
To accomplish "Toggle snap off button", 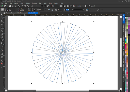I will pos(74,6).
